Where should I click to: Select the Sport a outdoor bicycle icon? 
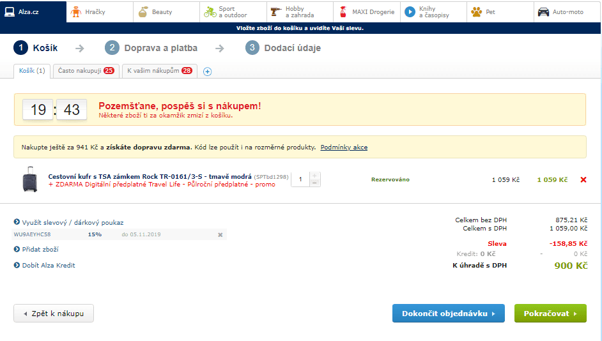tap(210, 11)
